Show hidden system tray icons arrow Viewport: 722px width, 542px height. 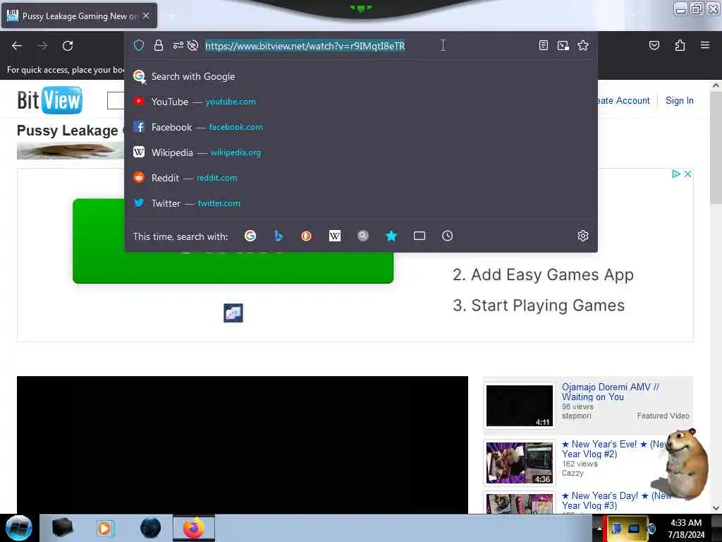pyautogui.click(x=599, y=529)
